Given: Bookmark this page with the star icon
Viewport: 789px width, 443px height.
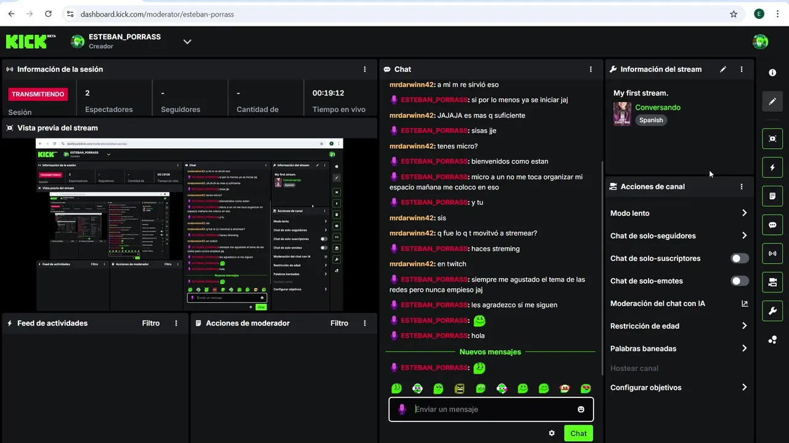Looking at the screenshot, I should [734, 14].
